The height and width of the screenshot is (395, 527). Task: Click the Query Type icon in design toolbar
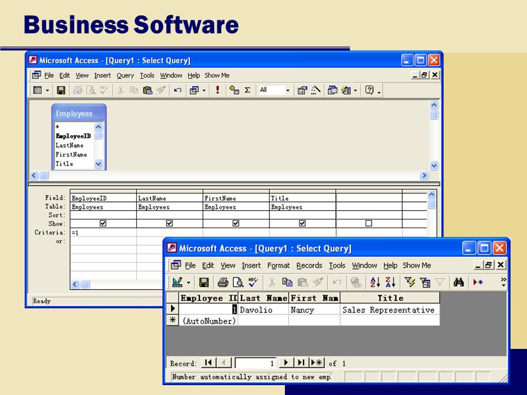pyautogui.click(x=194, y=90)
